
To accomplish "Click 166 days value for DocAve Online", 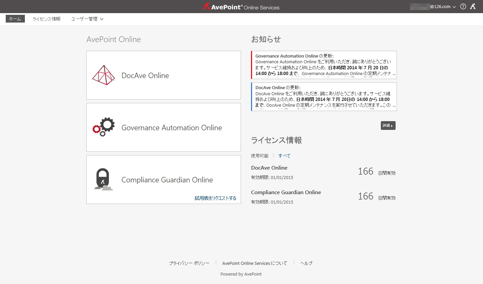I will 366,171.
